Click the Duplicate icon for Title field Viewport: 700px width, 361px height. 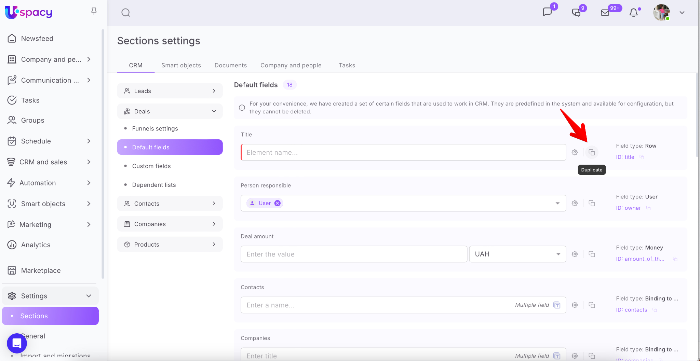point(592,152)
